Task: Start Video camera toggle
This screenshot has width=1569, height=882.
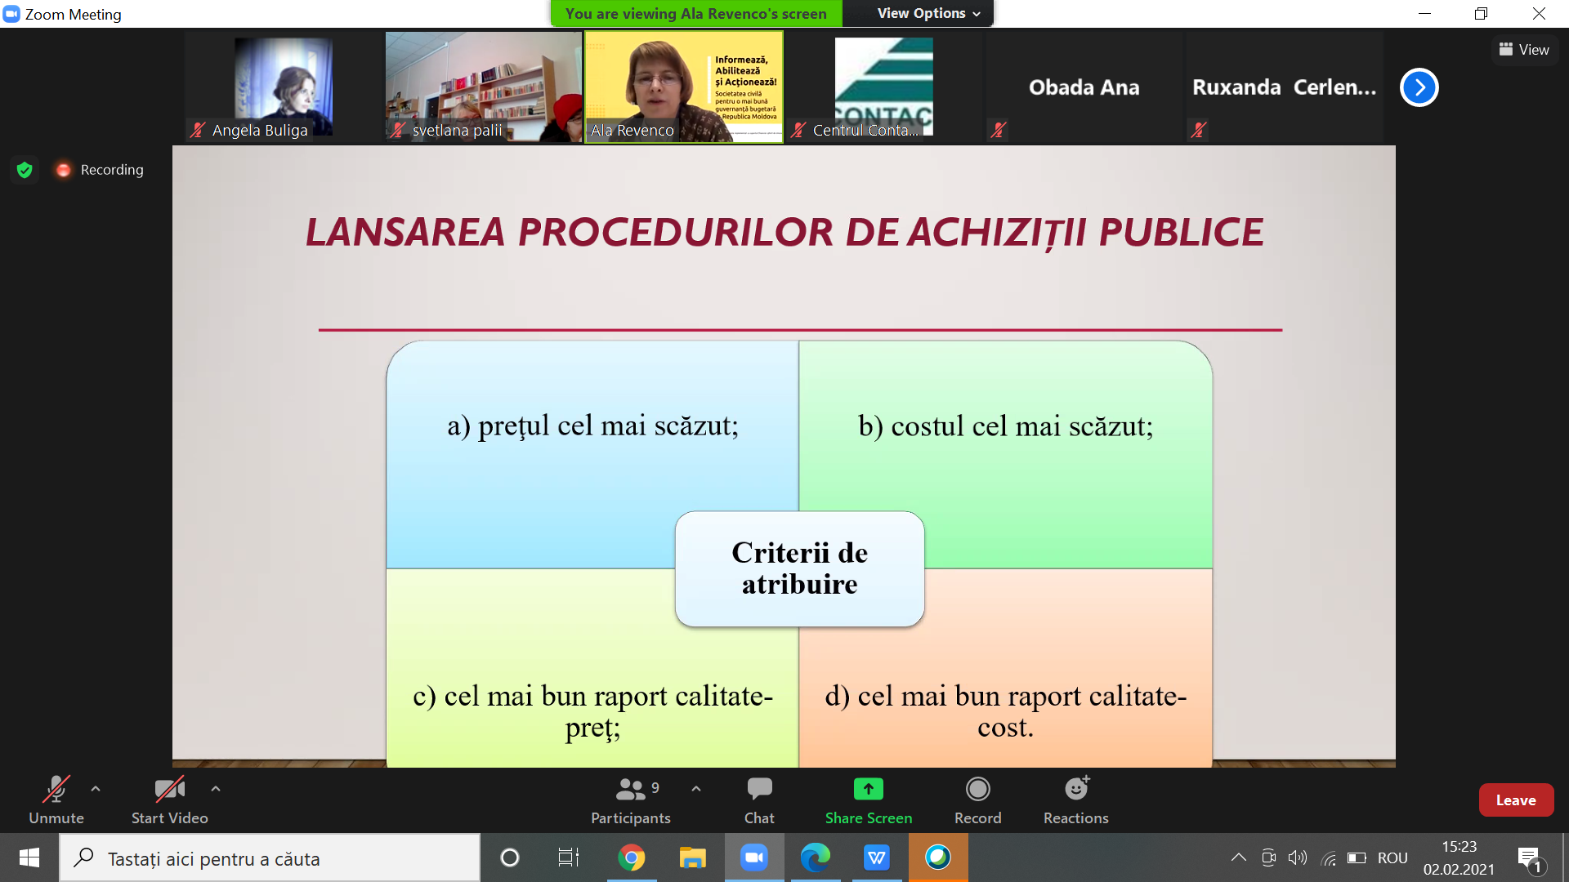Action: [x=169, y=789]
